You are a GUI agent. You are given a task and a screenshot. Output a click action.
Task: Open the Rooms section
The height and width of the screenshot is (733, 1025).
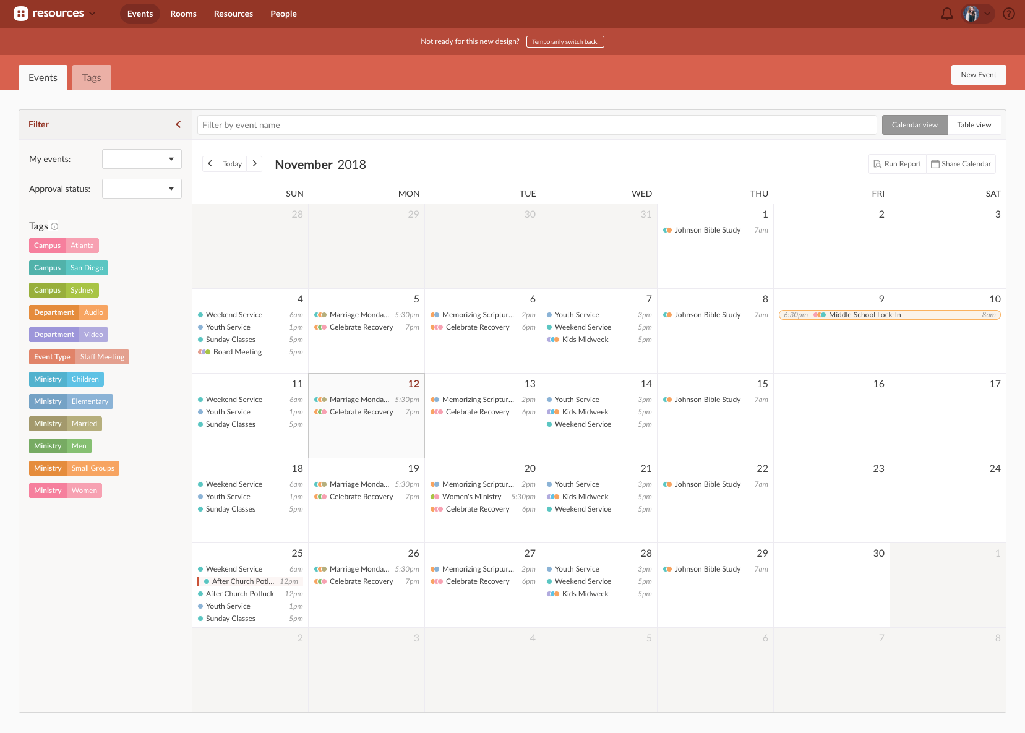182,13
